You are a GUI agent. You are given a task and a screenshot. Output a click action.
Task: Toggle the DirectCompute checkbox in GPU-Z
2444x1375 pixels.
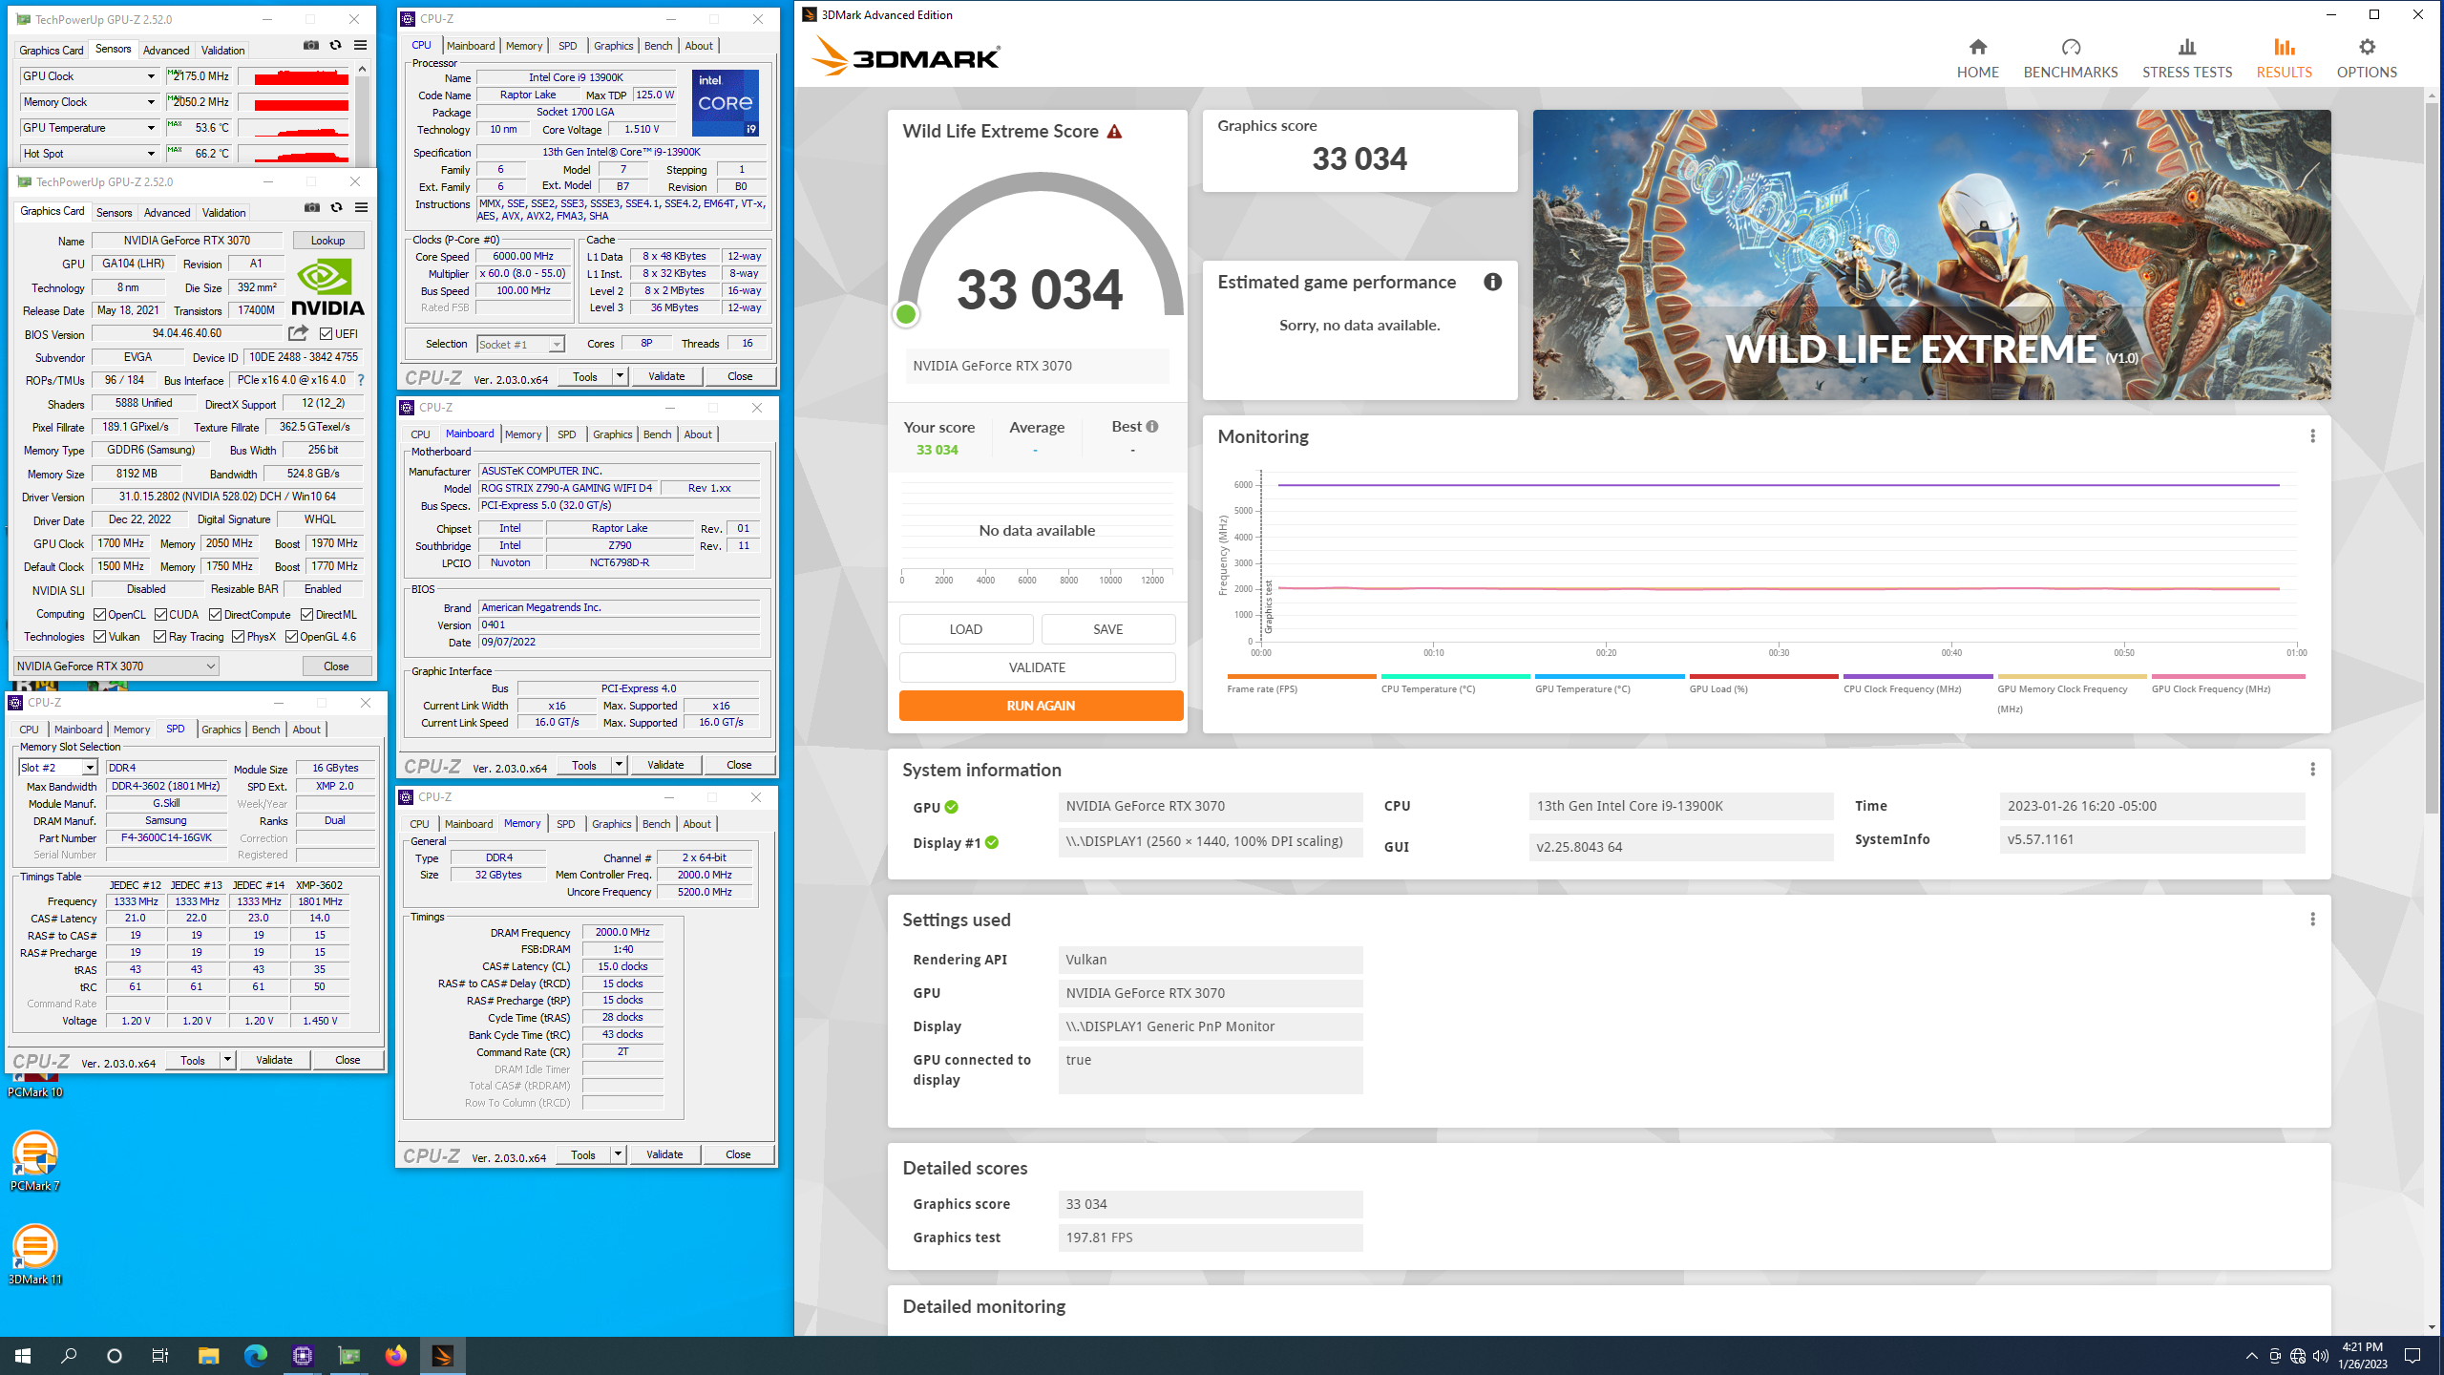click(x=216, y=615)
